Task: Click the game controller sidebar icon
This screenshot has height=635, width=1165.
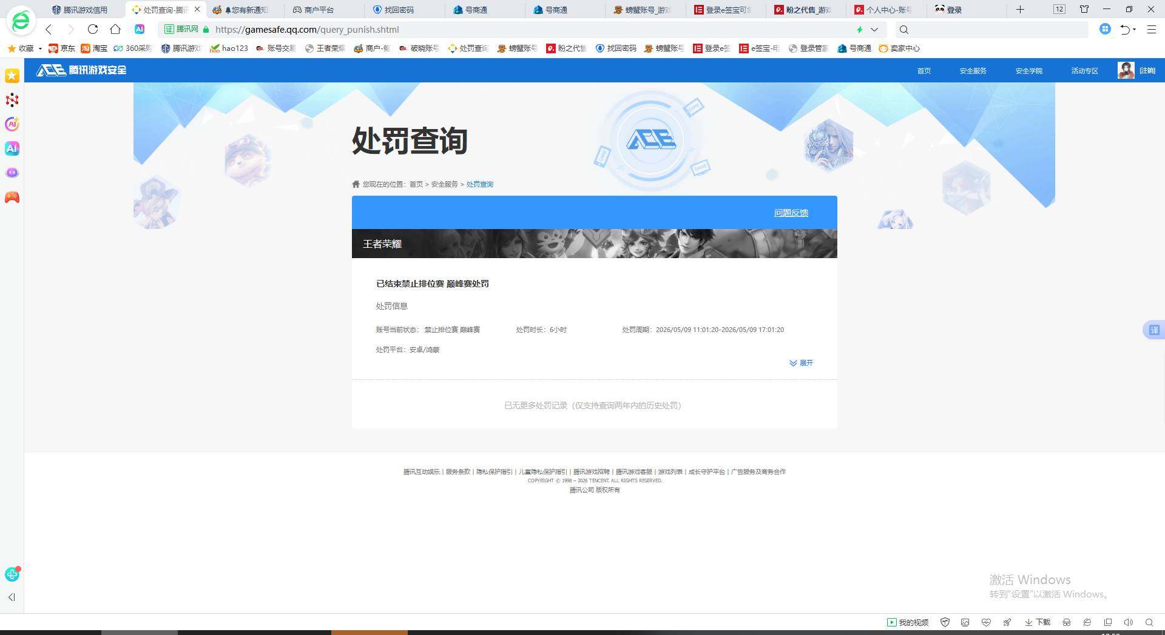Action: (12, 198)
